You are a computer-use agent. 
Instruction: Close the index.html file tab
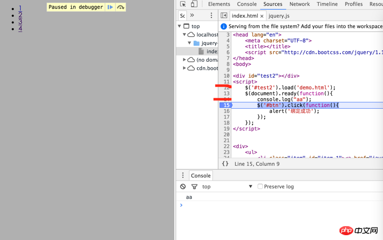(x=262, y=16)
